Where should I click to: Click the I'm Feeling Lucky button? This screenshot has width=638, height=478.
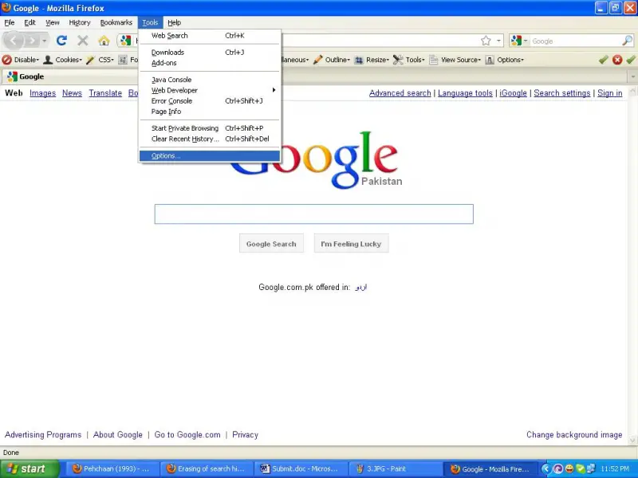click(351, 244)
